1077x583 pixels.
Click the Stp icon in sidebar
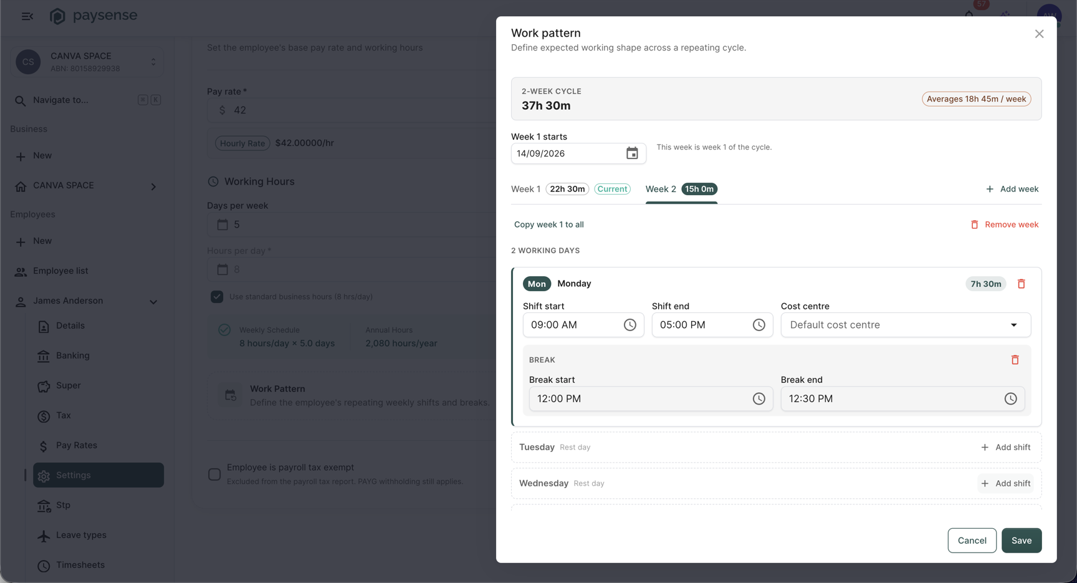44,506
